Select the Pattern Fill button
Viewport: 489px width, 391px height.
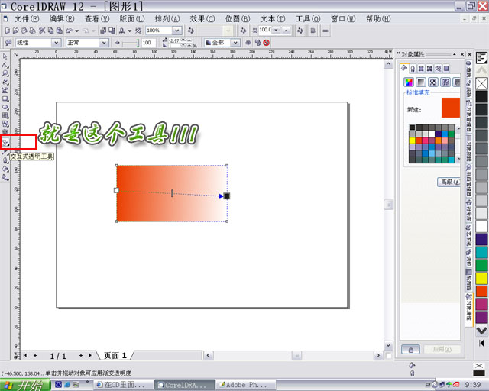click(x=433, y=82)
